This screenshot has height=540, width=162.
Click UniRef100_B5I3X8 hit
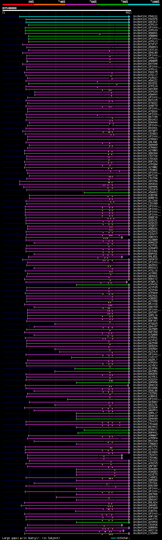pyautogui.click(x=145, y=441)
